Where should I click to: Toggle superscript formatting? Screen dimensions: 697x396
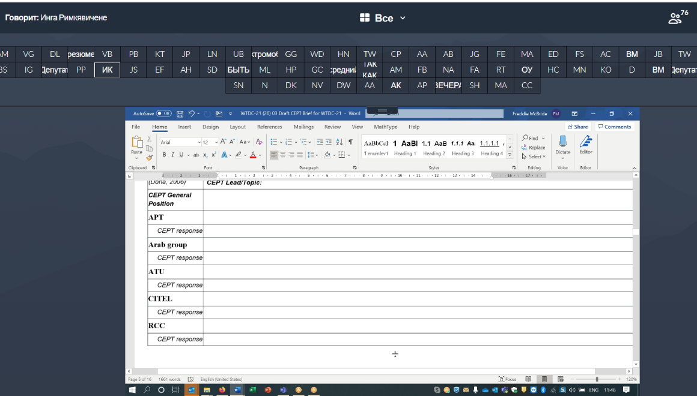pyautogui.click(x=213, y=155)
